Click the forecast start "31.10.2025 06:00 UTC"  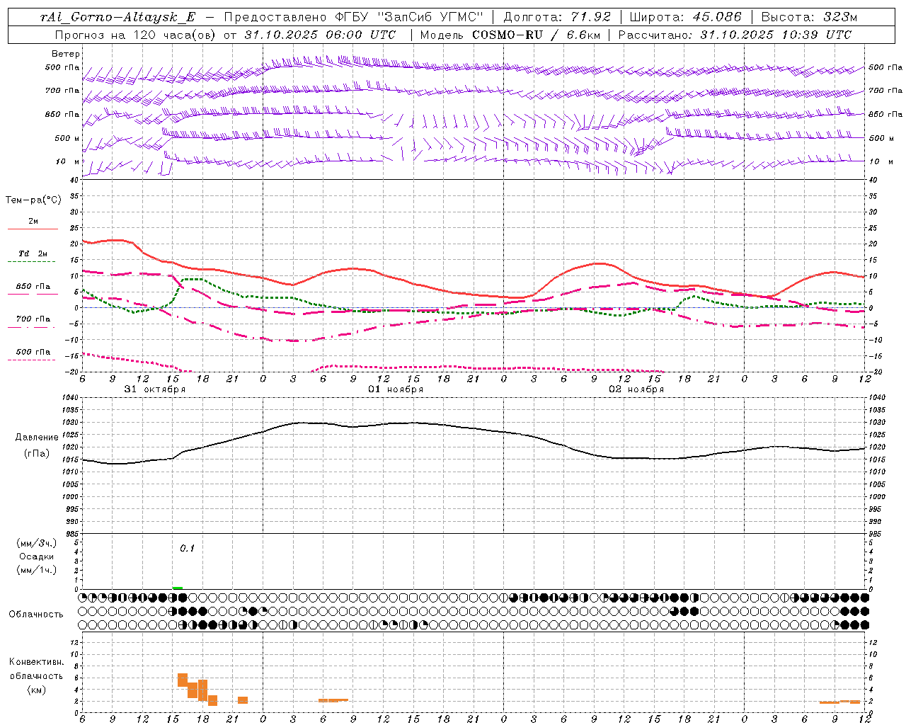tap(320, 34)
